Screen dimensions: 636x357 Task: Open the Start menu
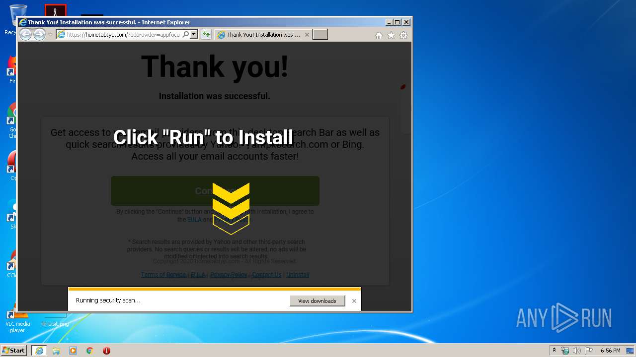coord(13,351)
